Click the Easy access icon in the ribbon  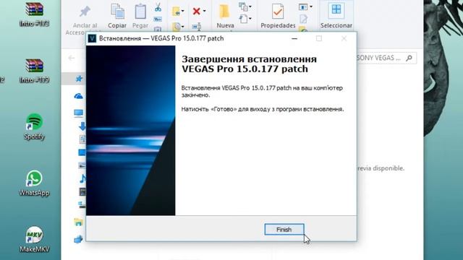point(243,19)
